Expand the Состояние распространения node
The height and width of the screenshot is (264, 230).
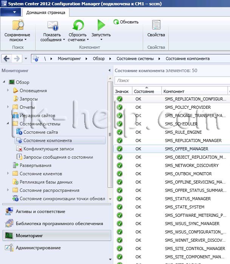8,190
